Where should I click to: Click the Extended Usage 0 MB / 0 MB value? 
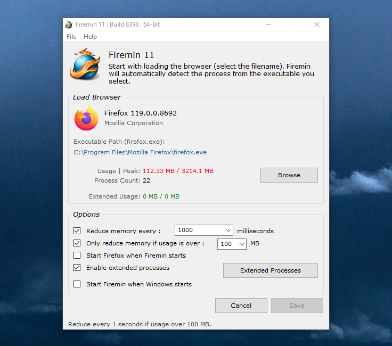pyautogui.click(x=161, y=196)
